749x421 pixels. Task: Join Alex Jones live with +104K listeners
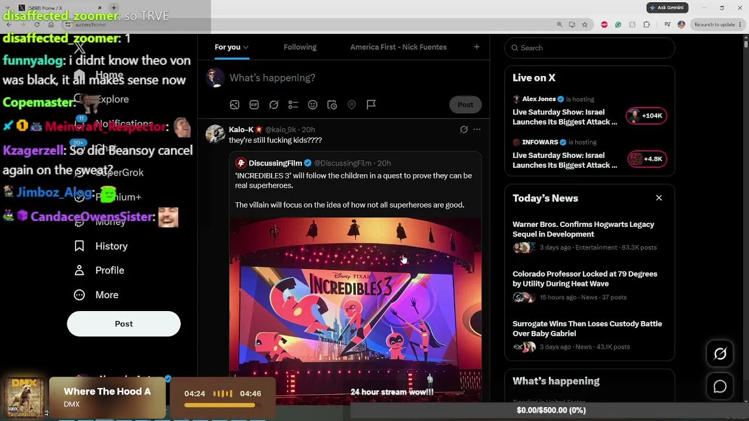[x=647, y=116]
